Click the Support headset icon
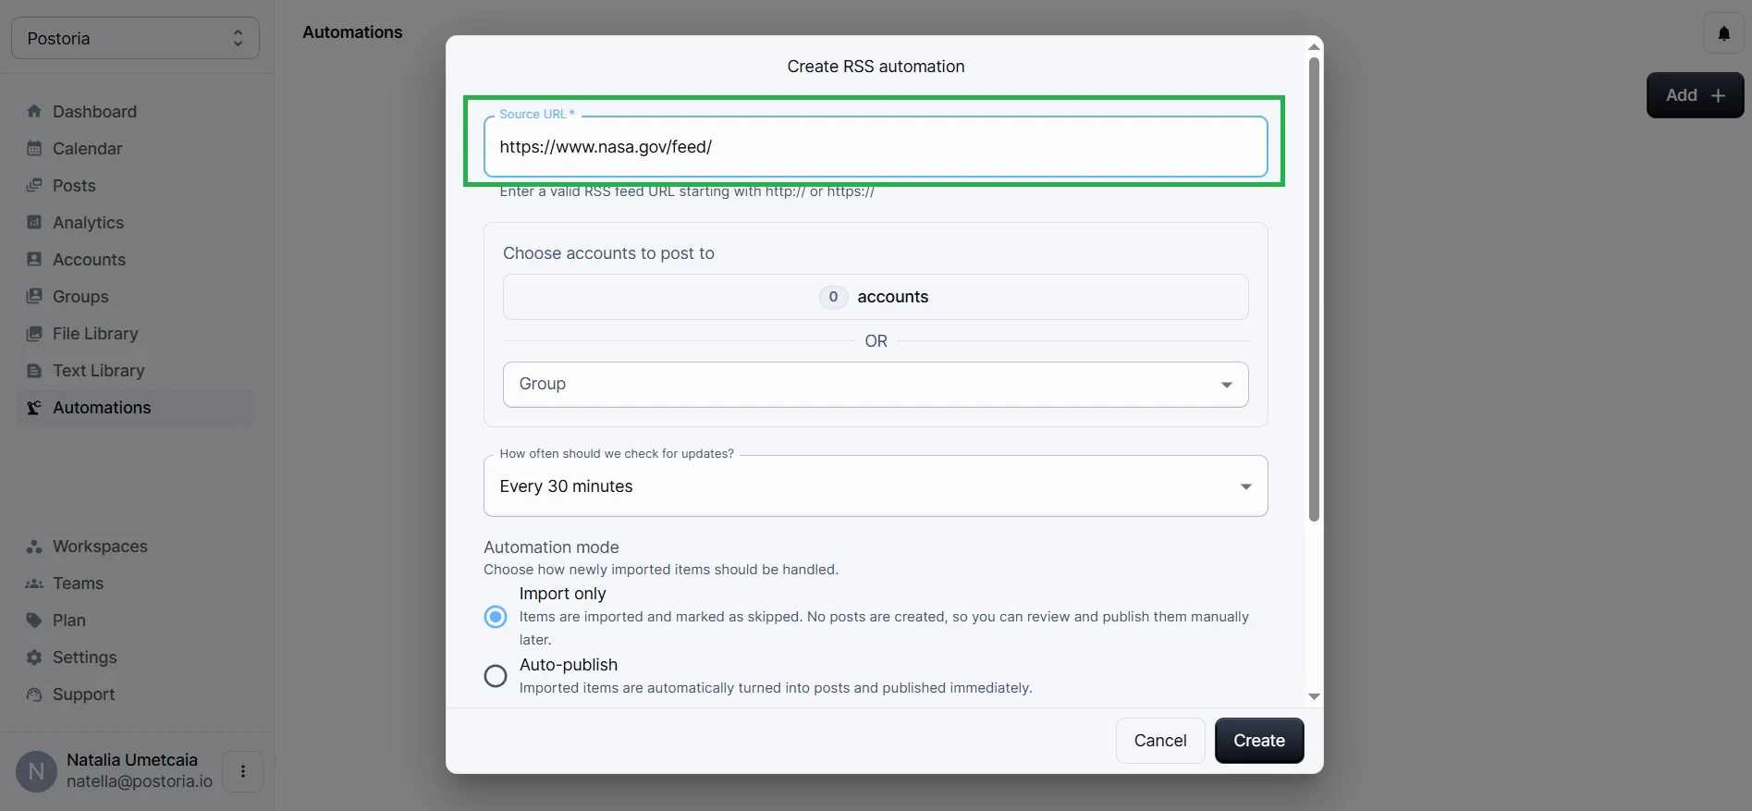The image size is (1752, 811). [x=34, y=694]
